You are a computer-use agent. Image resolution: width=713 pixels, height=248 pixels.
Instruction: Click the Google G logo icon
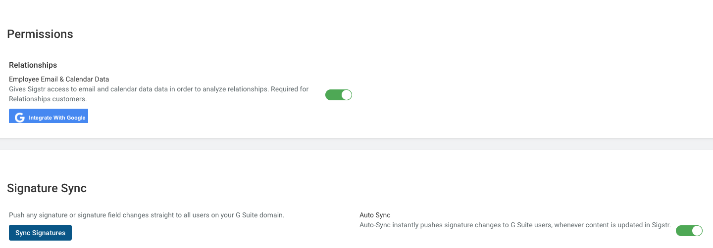(20, 118)
